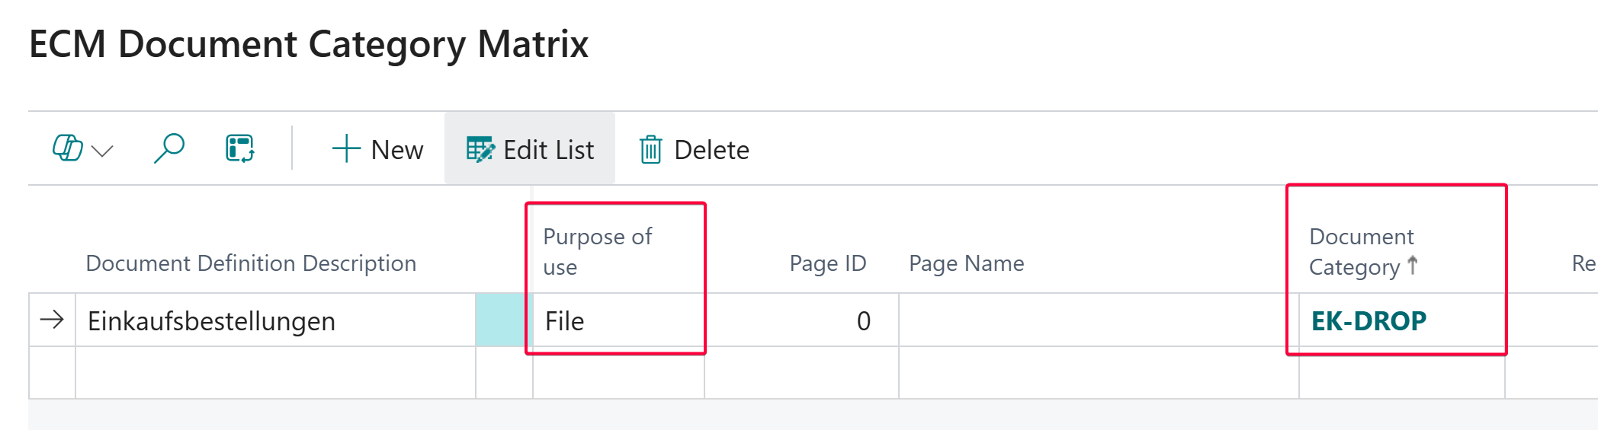Select the row arrow indicator for Einkaufsbestellungen
This screenshot has width=1598, height=430.
tap(52, 320)
